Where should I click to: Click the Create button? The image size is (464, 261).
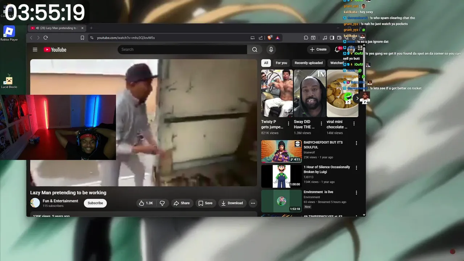(318, 49)
